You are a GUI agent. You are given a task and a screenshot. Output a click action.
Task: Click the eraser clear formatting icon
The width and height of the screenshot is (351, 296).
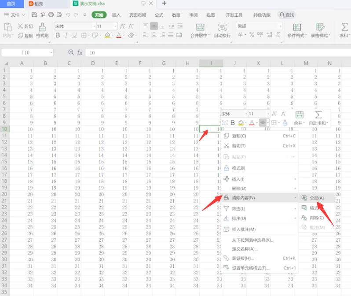click(x=131, y=35)
